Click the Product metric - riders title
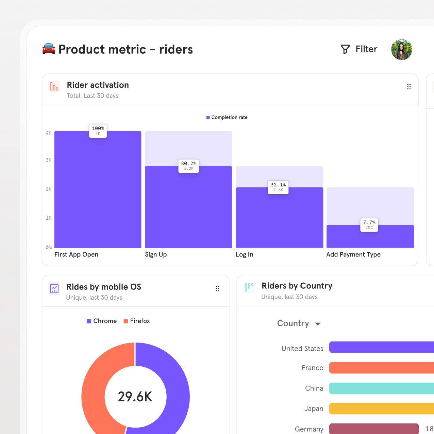The image size is (434, 434). 126,49
